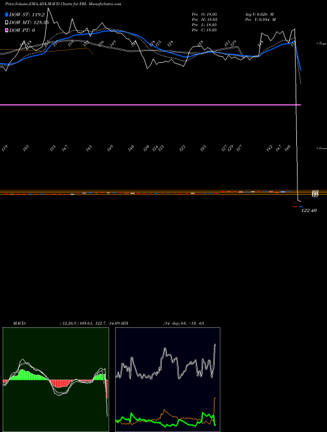Open the ADX indicator chart panel
Viewport: 327px width, 432px height.
click(x=167, y=380)
